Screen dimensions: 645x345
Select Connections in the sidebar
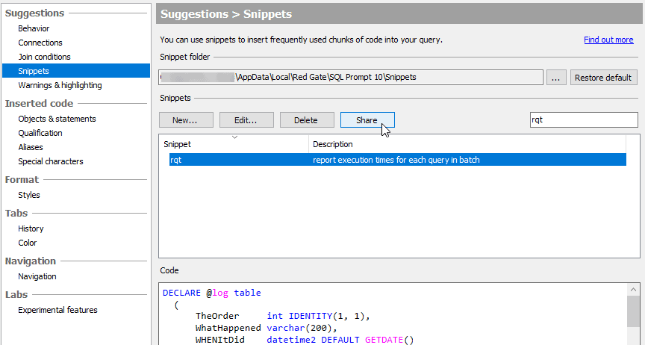pyautogui.click(x=40, y=43)
